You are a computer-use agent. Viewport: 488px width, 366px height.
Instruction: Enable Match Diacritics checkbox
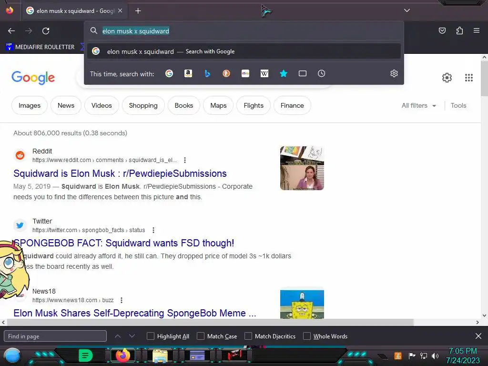248,336
